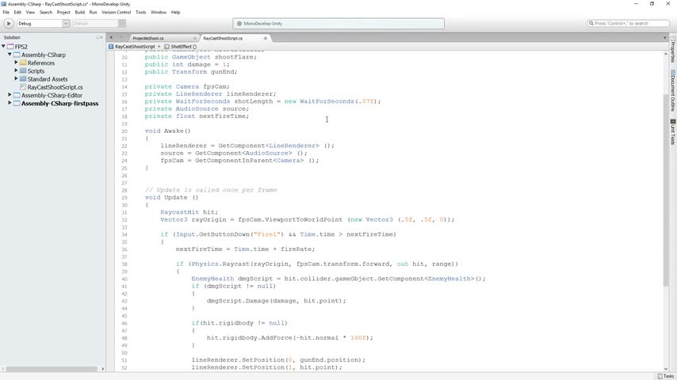Switch to the ProjectileShoot.cs tab
This screenshot has width=677, height=380.
pyautogui.click(x=148, y=38)
